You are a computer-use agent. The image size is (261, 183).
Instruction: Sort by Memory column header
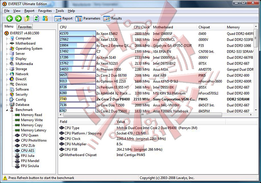pyautogui.click(x=239, y=27)
